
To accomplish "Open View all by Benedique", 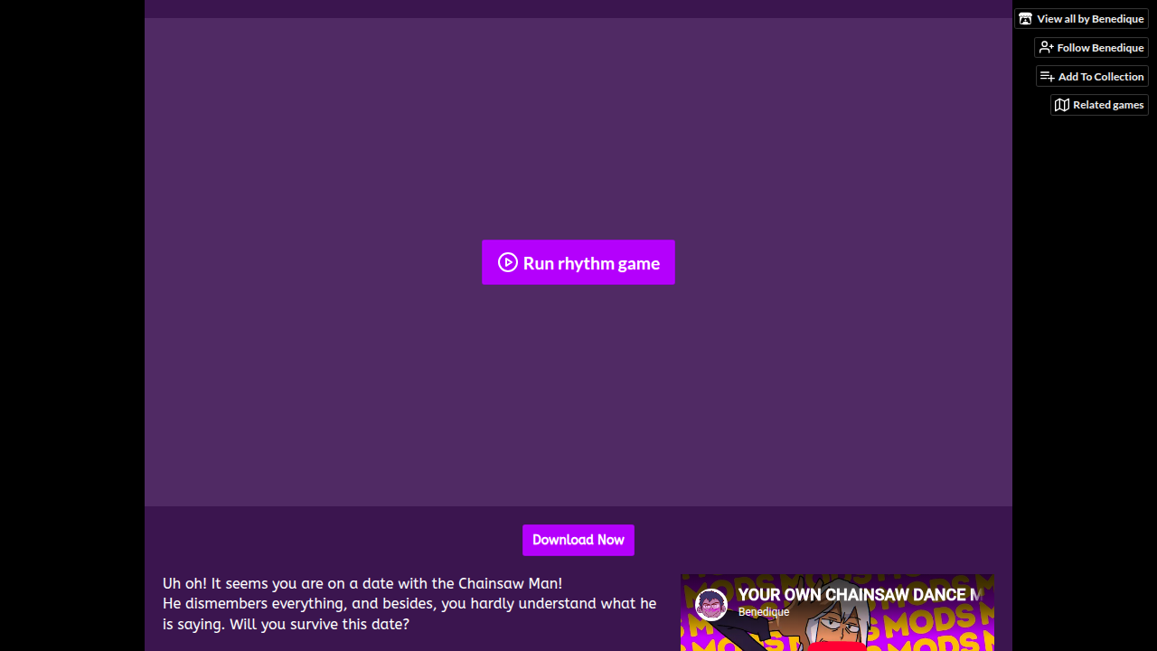I will point(1081,19).
